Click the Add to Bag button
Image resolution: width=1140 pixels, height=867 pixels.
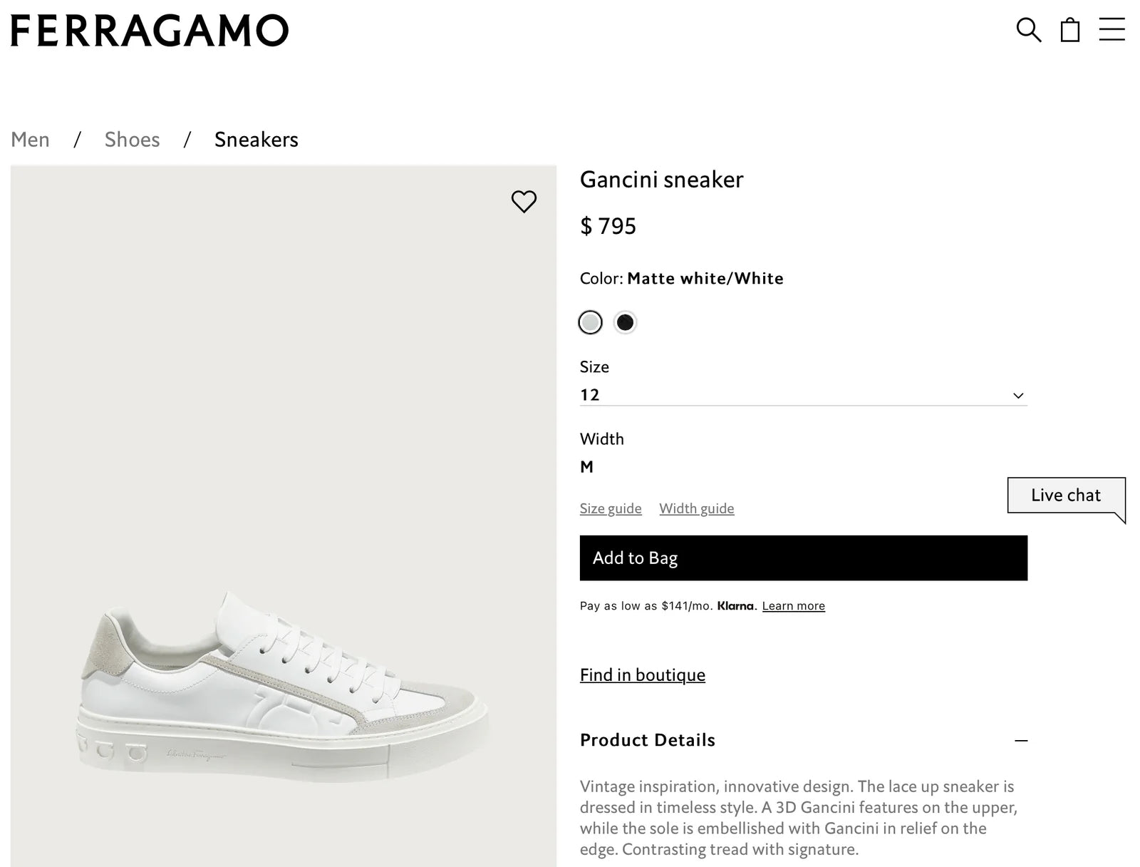click(x=802, y=558)
